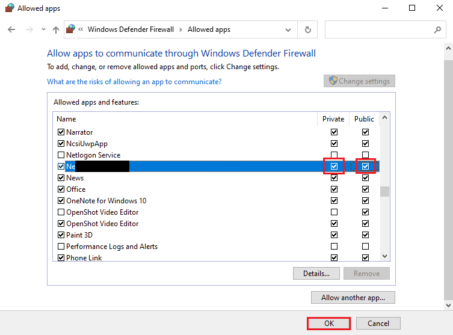Close the Allowed apps window

[439, 8]
